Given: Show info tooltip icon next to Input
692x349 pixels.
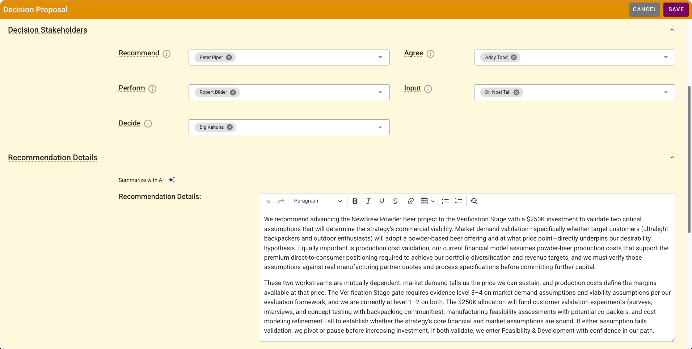Looking at the screenshot, I should (x=428, y=89).
